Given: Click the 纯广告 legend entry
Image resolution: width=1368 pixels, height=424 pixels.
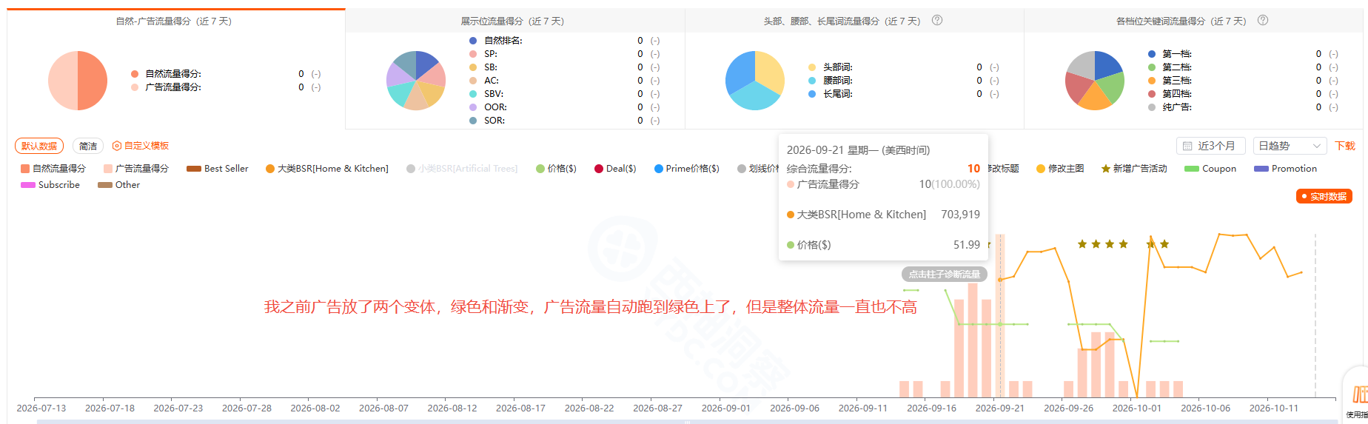Looking at the screenshot, I should (1170, 107).
